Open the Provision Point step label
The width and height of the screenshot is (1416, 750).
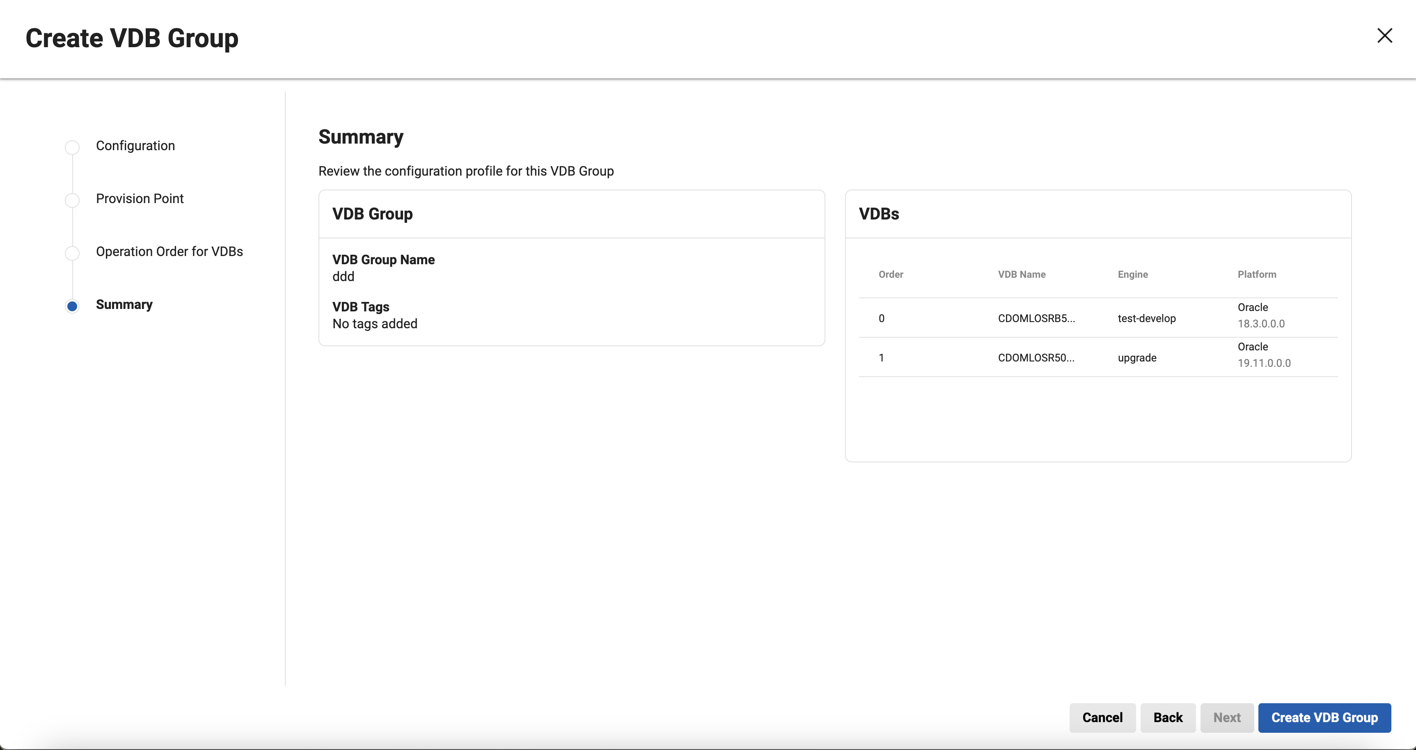click(140, 198)
